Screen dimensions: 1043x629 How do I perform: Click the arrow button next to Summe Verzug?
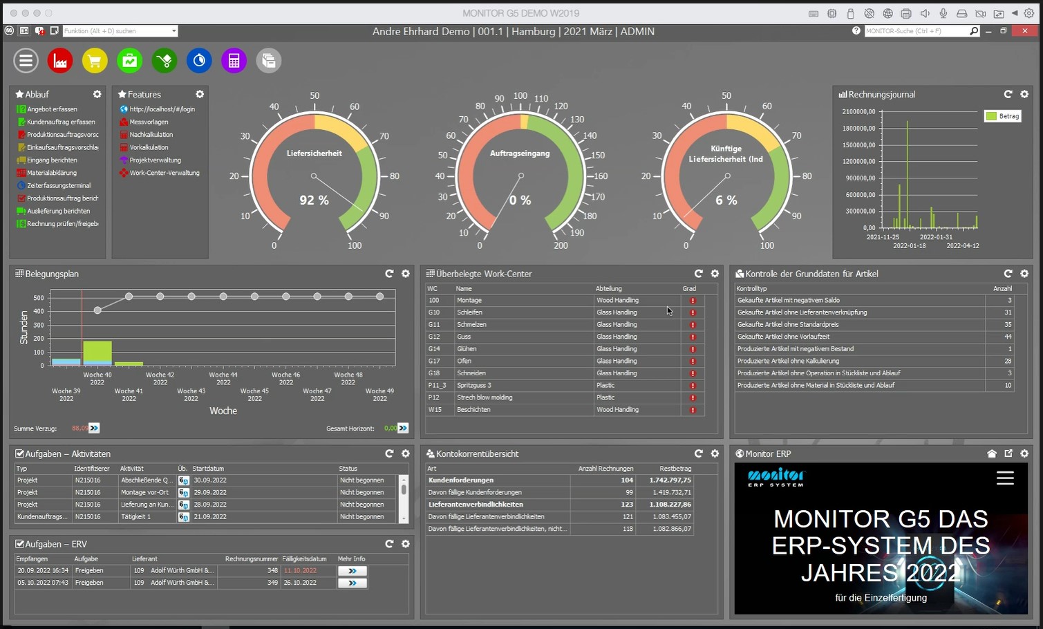pyautogui.click(x=94, y=428)
